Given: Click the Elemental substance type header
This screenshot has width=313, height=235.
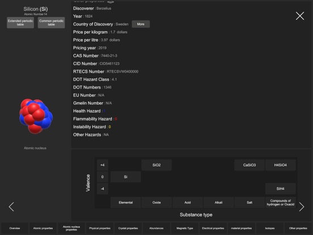Looking at the screenshot, I should click(x=125, y=203).
